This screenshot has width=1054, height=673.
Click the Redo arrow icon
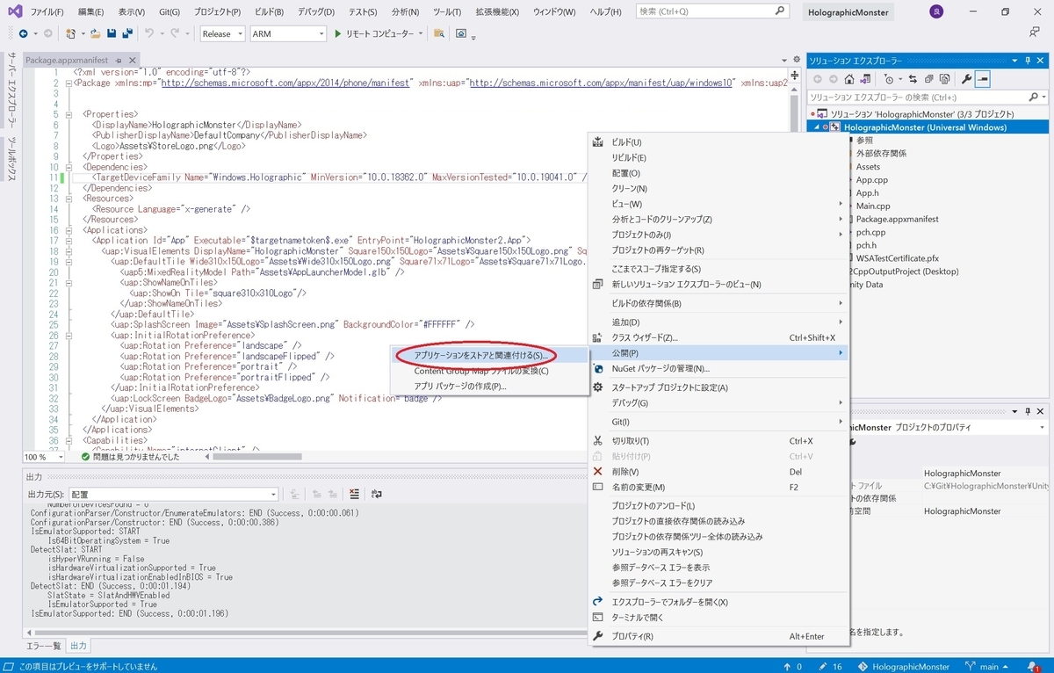tap(176, 33)
